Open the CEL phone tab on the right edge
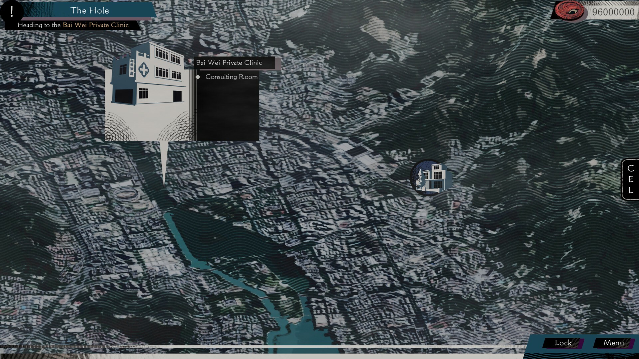The height and width of the screenshot is (359, 639). pos(630,179)
